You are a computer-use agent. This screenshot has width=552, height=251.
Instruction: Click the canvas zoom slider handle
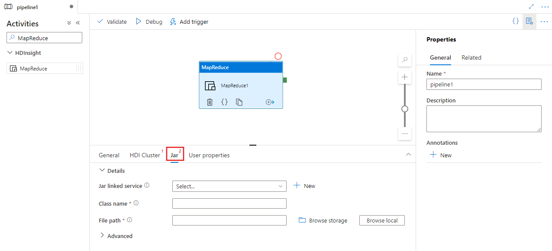[x=404, y=109]
